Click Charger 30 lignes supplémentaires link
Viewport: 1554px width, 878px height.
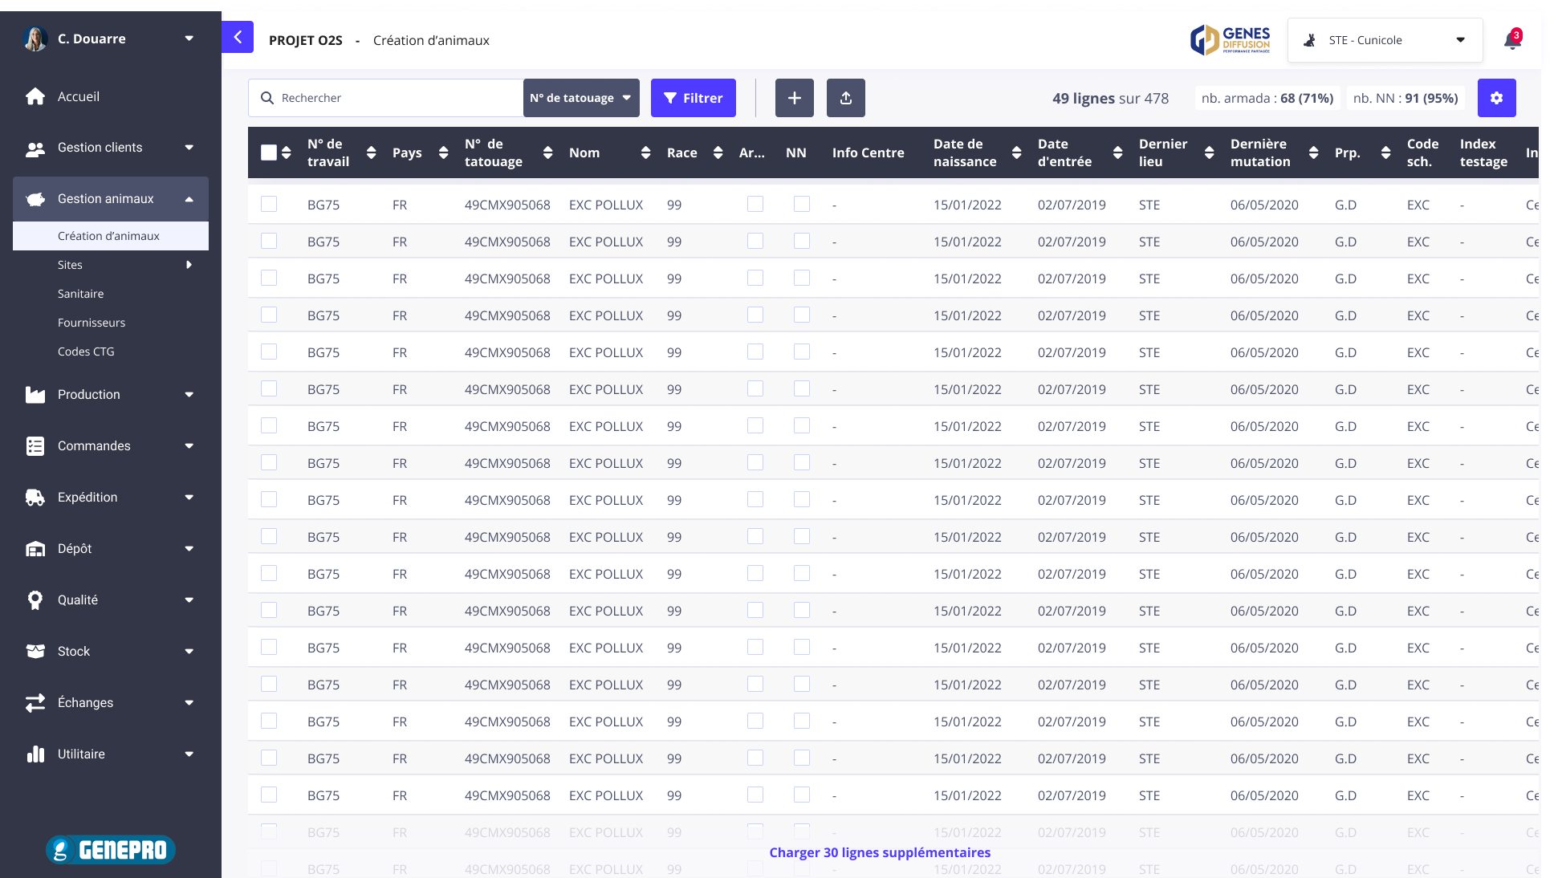tap(880, 852)
